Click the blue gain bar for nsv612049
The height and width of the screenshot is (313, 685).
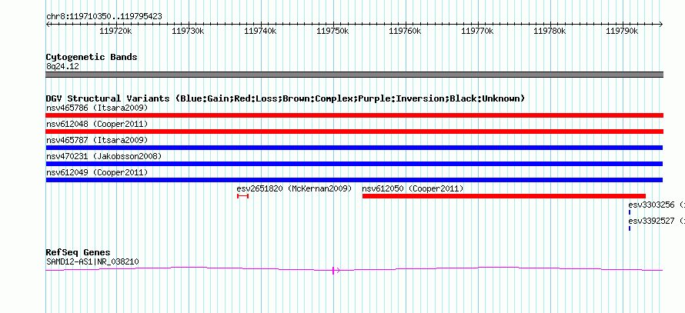(x=354, y=180)
